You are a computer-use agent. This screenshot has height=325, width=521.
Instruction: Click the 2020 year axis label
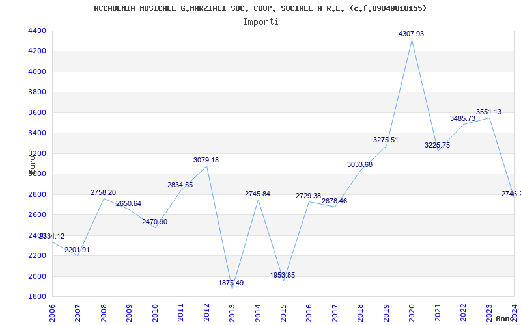(412, 313)
